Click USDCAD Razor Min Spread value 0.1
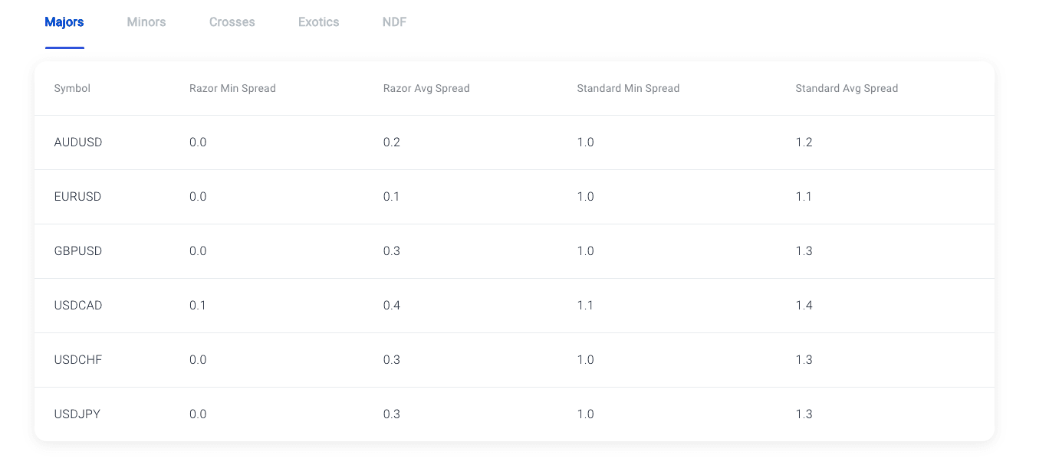The height and width of the screenshot is (468, 1049). coord(198,306)
